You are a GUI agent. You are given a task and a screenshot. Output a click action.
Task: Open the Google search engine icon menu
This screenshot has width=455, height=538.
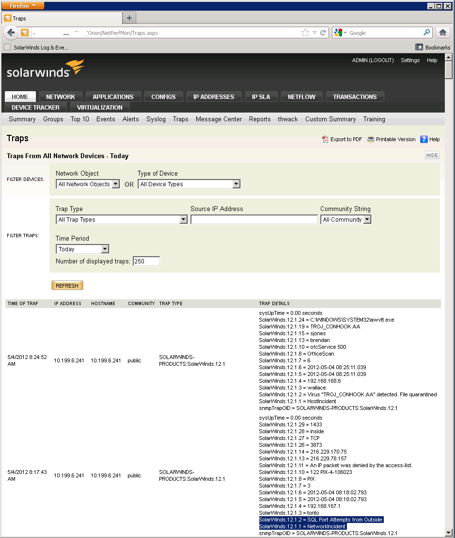[x=340, y=33]
